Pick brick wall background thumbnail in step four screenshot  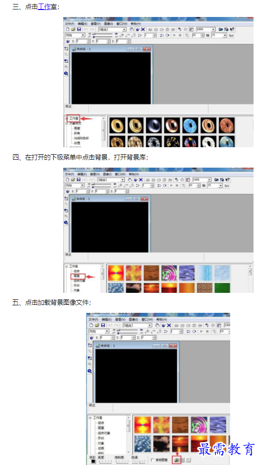(204, 288)
